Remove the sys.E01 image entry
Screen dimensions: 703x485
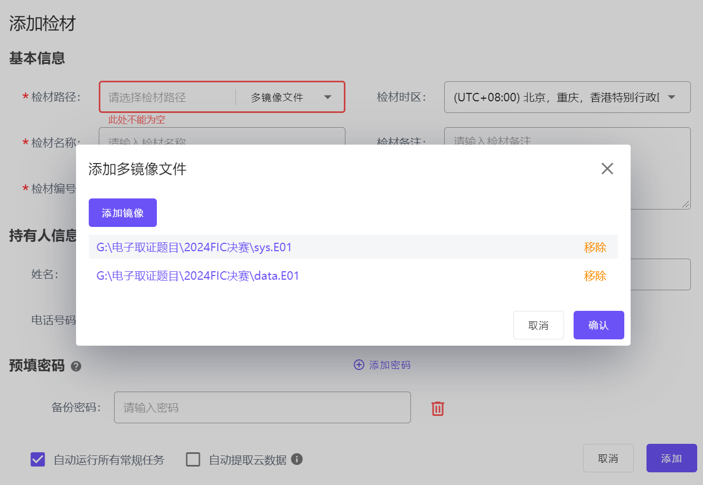[595, 248]
